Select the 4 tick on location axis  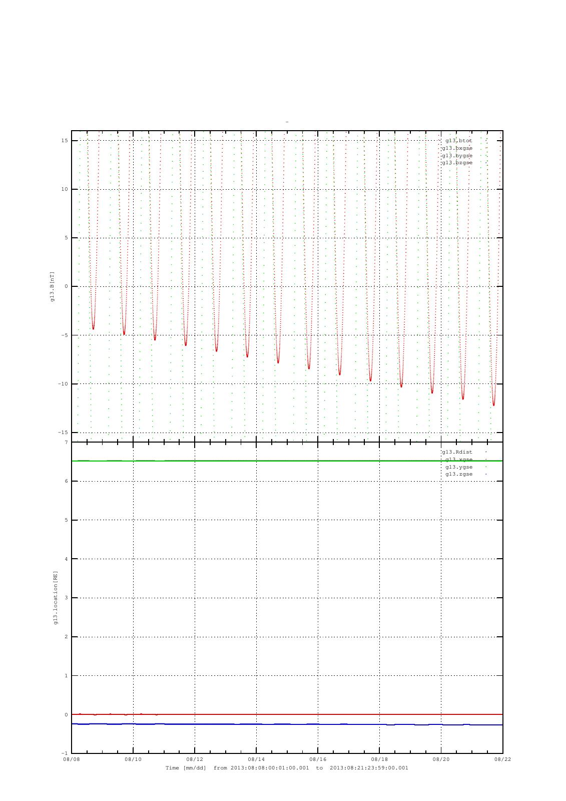tap(66, 559)
